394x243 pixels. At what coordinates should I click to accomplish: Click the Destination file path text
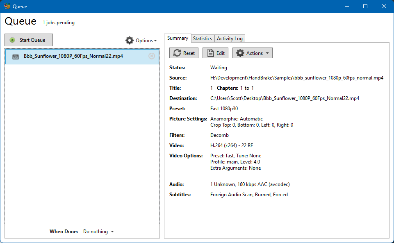pyautogui.click(x=285, y=98)
